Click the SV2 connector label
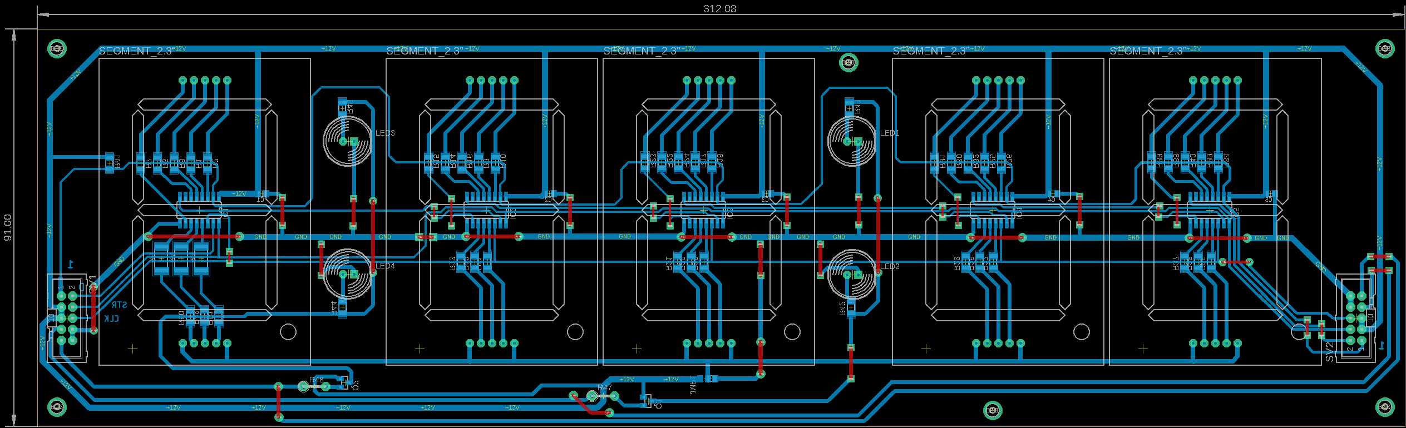1406x428 pixels. (1329, 352)
